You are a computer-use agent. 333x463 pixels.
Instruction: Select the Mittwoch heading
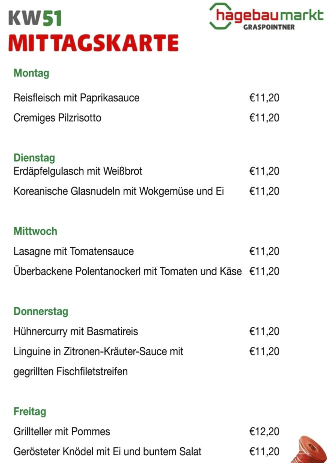pos(36,231)
